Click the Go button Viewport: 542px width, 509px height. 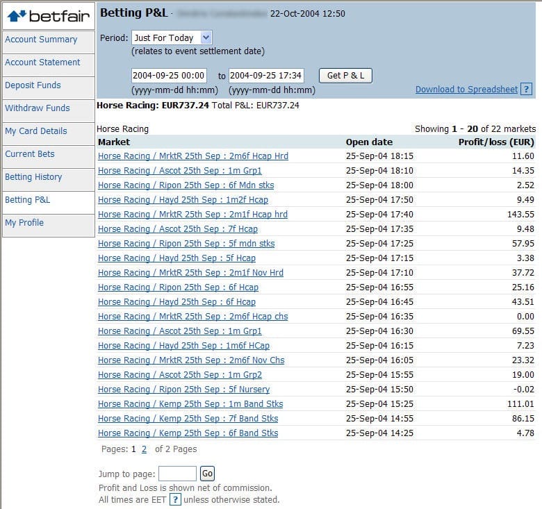coord(207,473)
